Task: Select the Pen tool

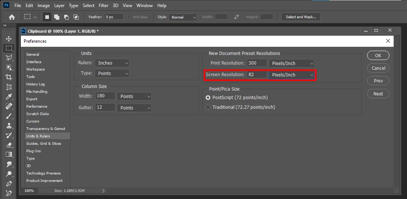Action: click(x=9, y=184)
